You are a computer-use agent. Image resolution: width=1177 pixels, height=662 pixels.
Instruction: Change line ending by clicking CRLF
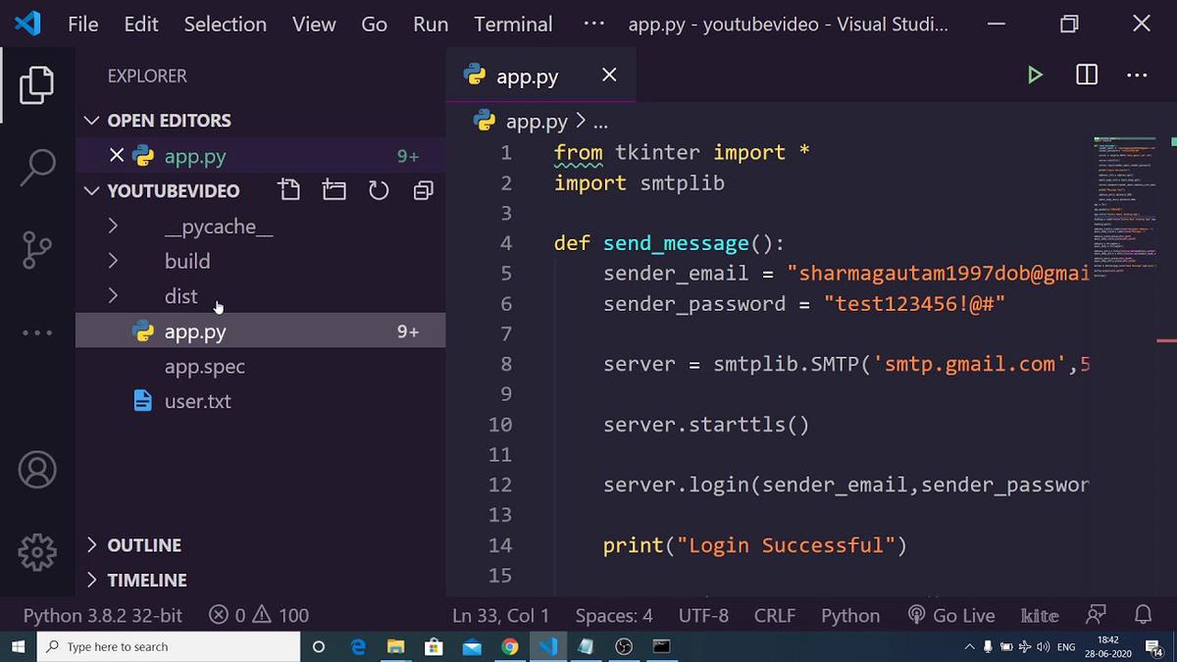774,615
